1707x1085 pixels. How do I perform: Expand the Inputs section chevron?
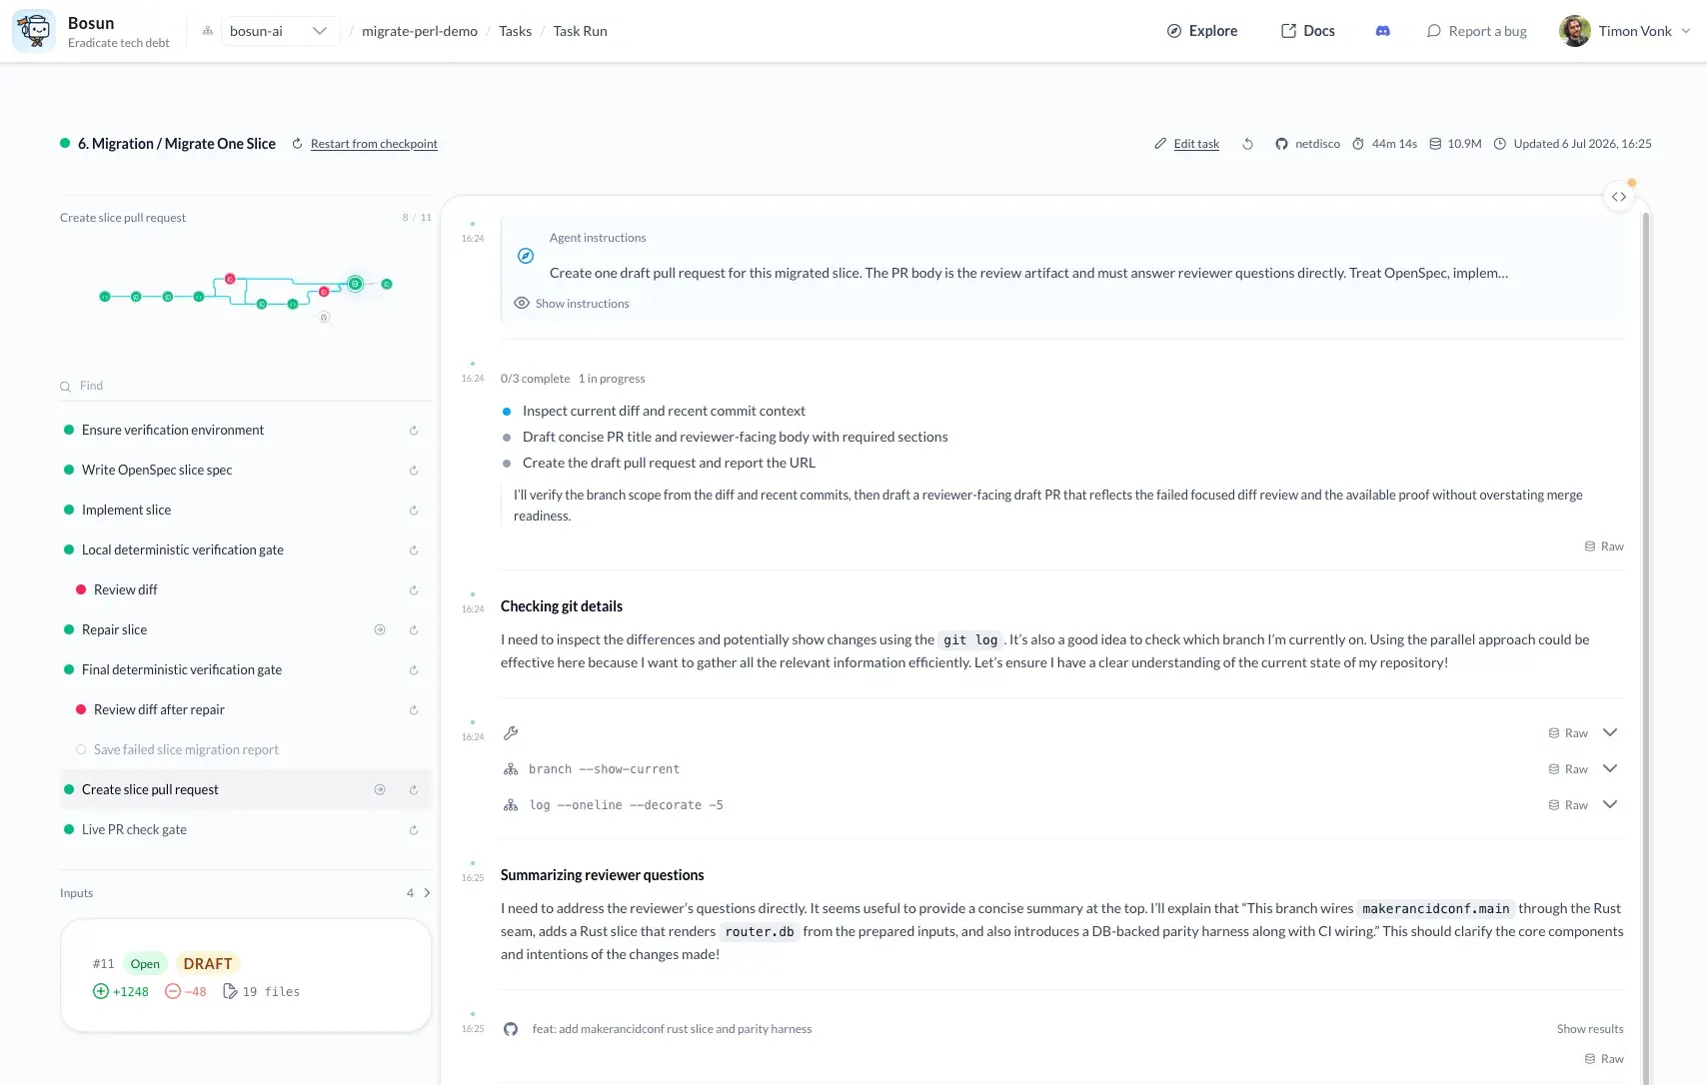click(427, 893)
